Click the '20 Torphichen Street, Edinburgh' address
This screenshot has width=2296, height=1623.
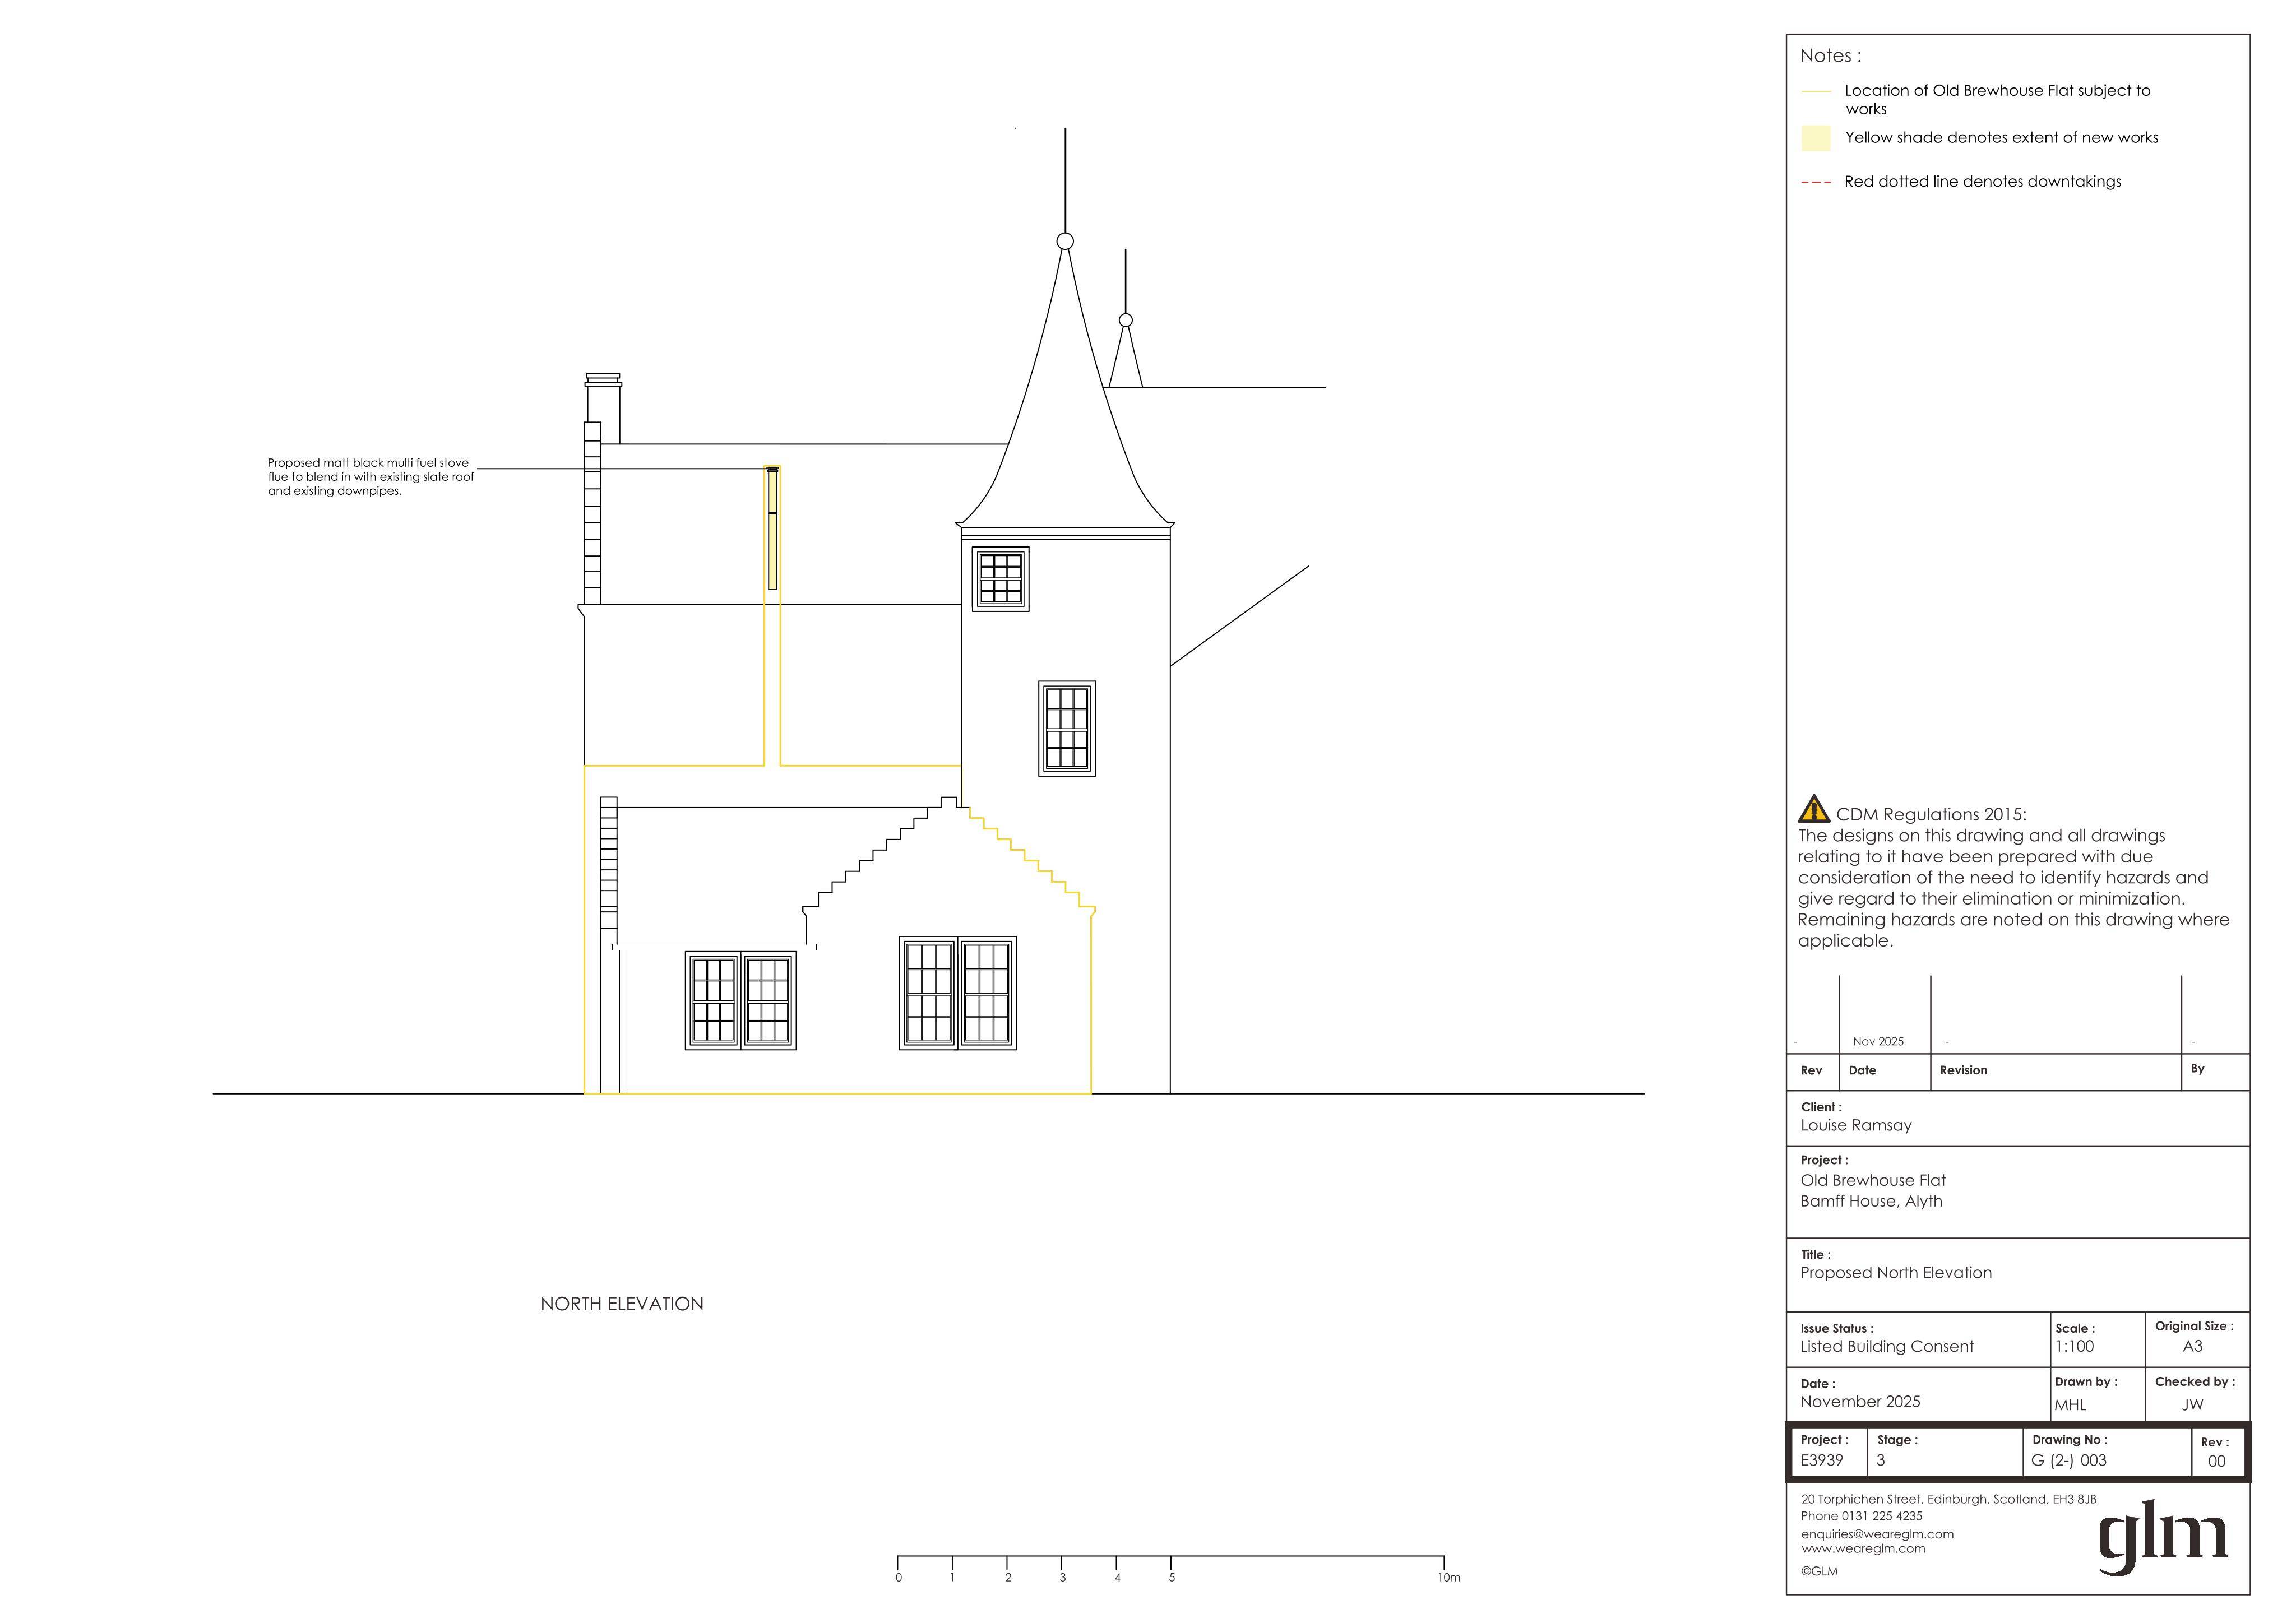(x=1949, y=1499)
